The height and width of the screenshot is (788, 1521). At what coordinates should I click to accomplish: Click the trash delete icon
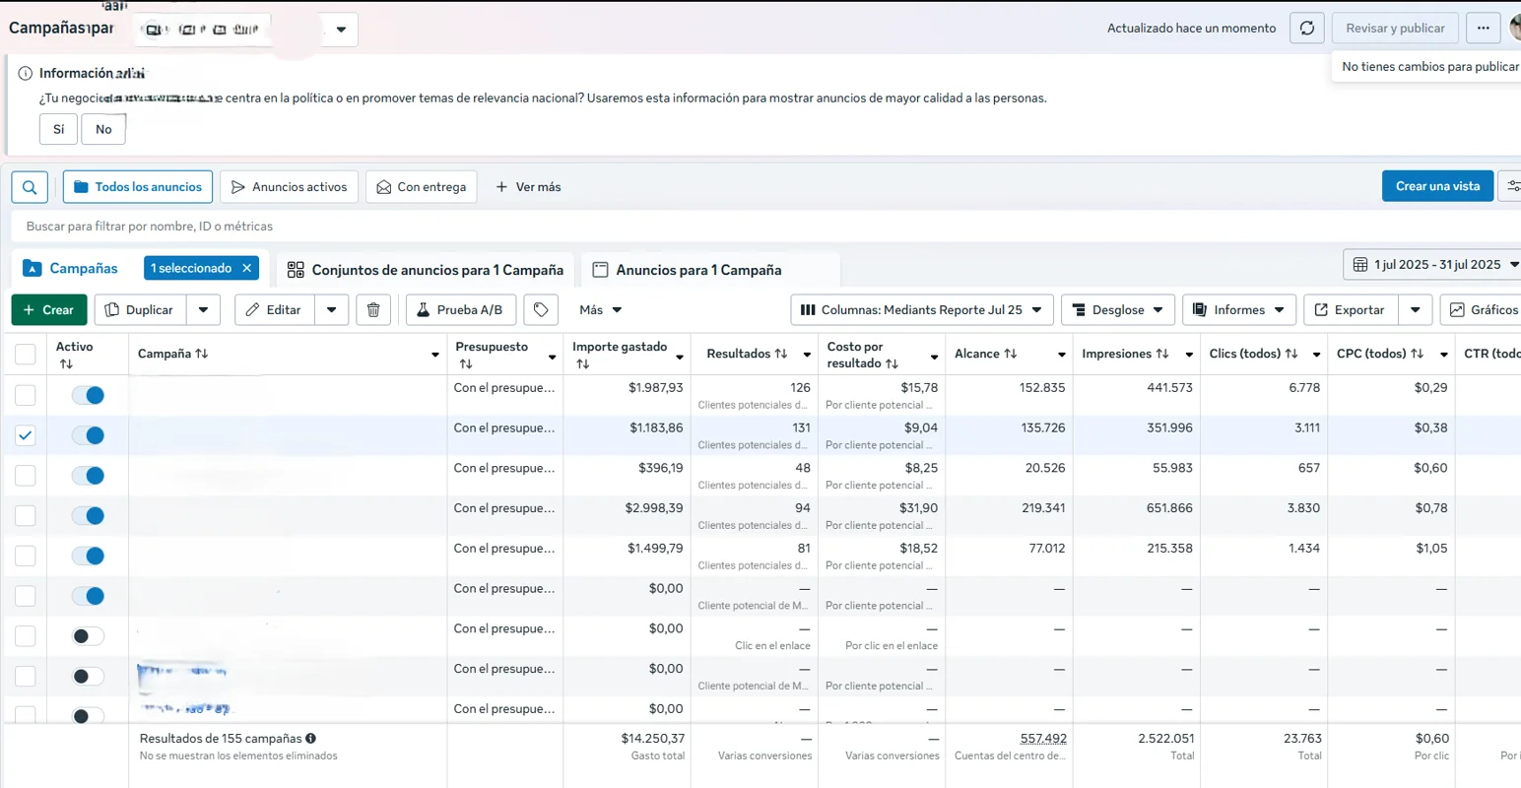(x=373, y=310)
